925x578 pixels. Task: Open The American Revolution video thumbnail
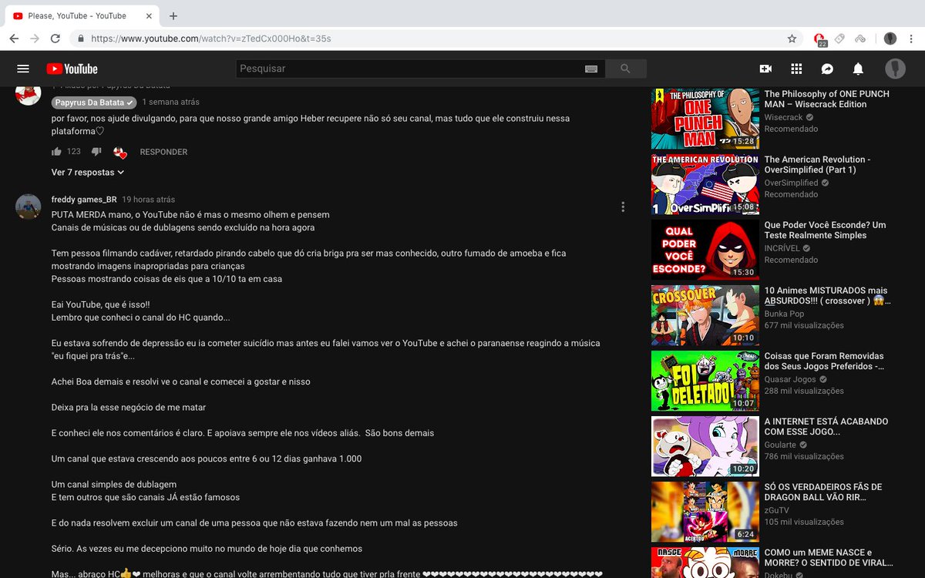point(705,183)
